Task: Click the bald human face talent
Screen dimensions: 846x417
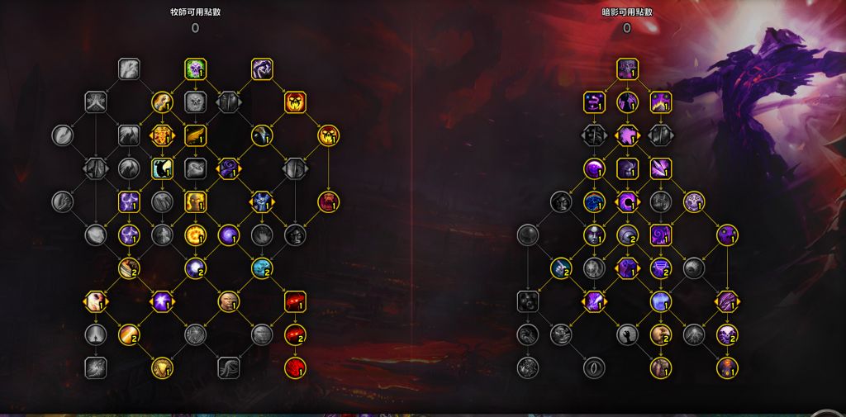Action: point(229,301)
